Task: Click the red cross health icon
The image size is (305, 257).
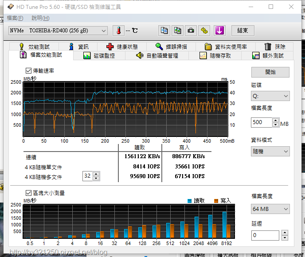Action: [x=110, y=47]
